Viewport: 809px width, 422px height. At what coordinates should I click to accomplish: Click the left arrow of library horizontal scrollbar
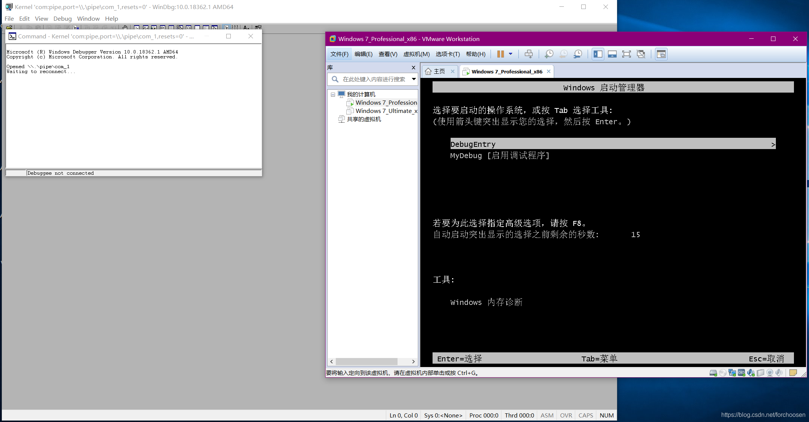coord(331,361)
